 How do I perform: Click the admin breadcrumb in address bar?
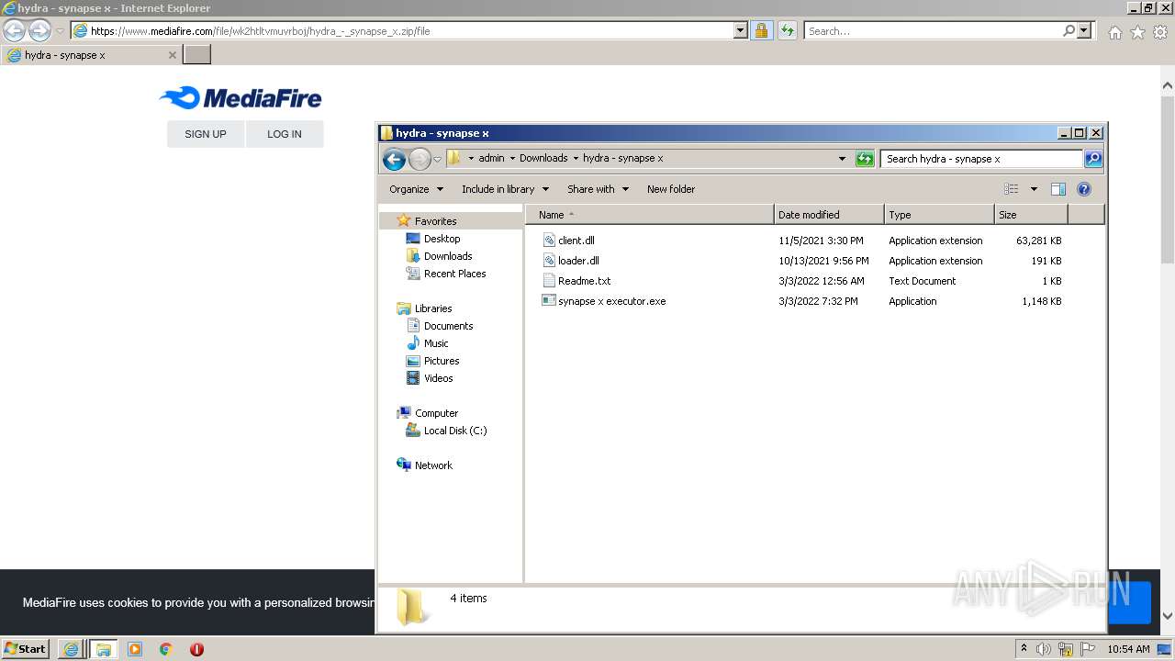tap(492, 158)
